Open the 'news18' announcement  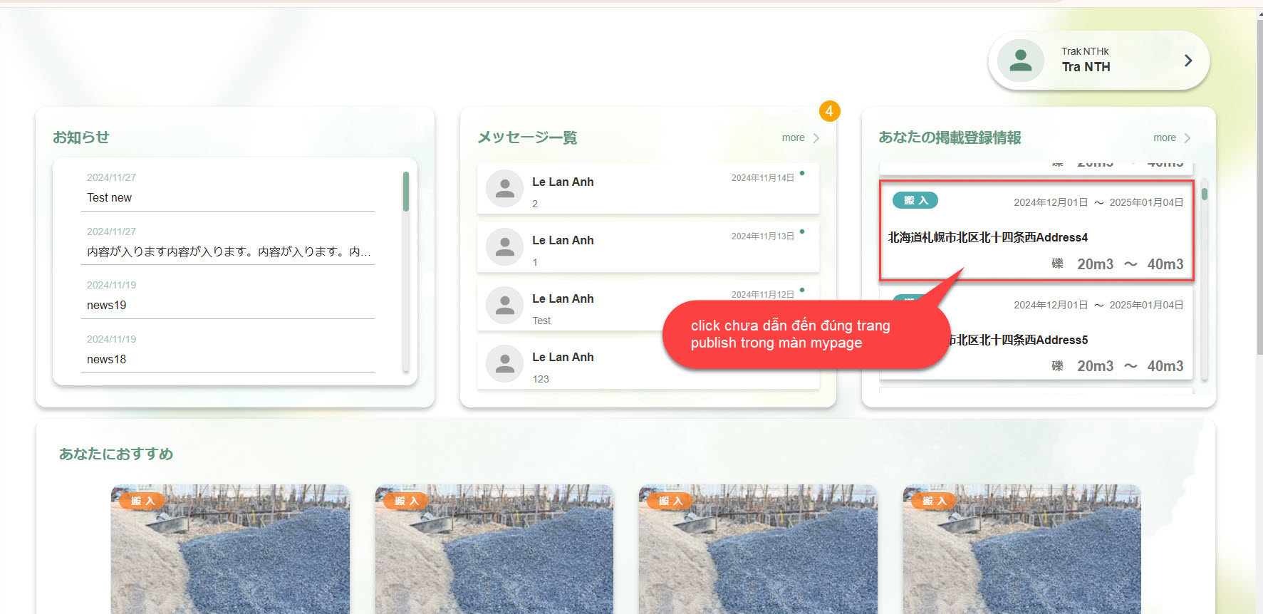click(106, 359)
